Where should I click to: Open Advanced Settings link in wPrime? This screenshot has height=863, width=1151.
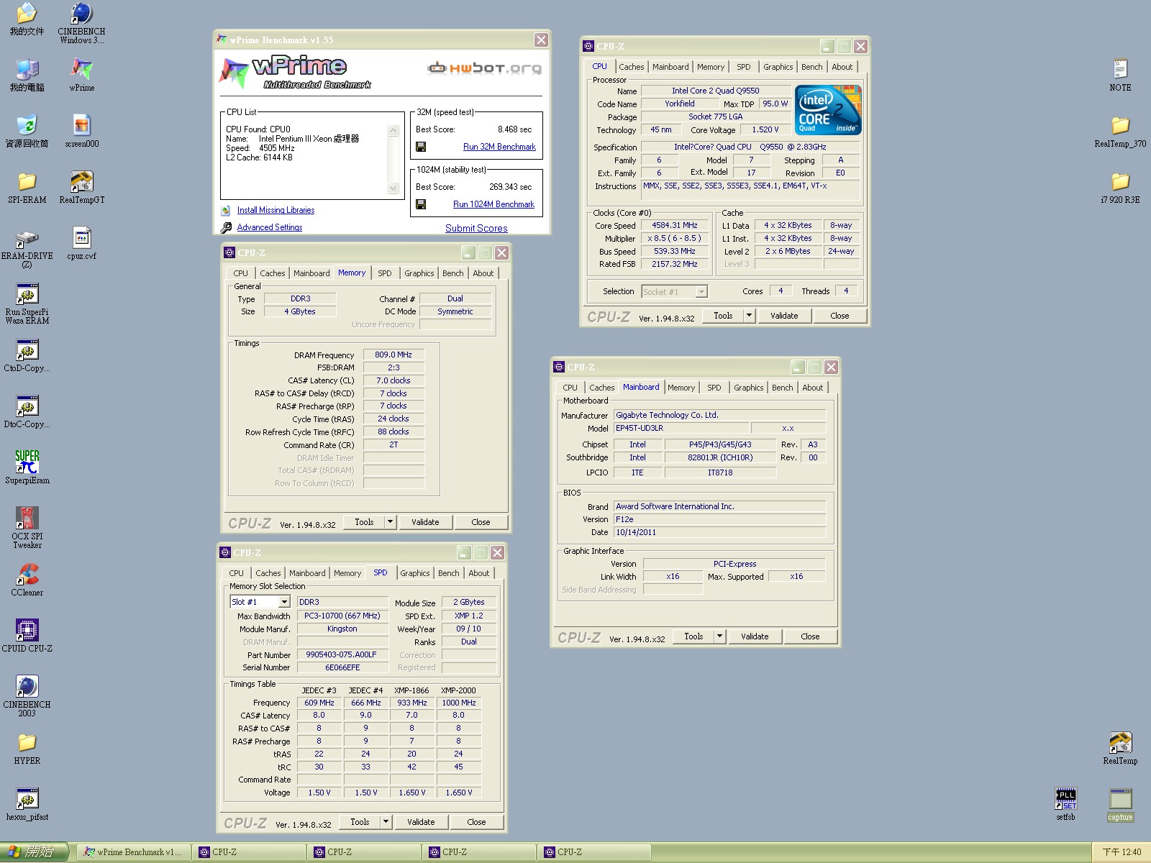point(270,227)
